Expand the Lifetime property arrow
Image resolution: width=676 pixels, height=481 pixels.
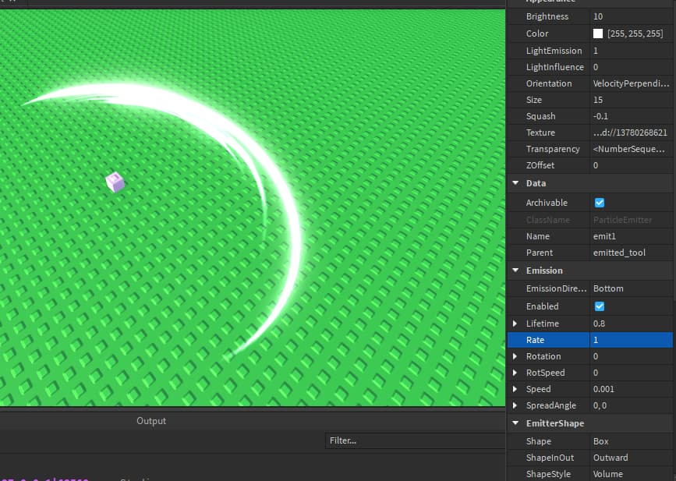pos(515,324)
